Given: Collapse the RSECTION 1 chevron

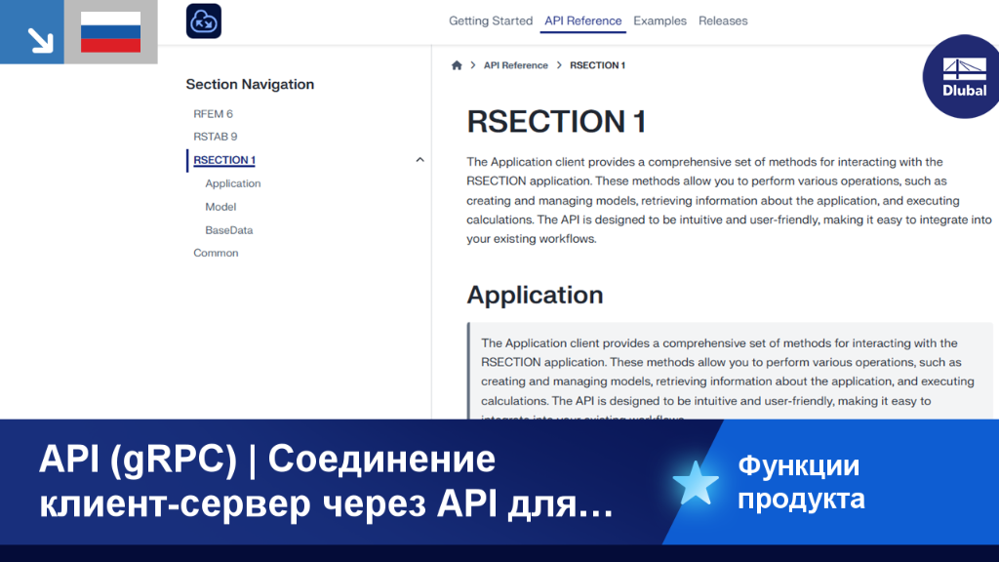Looking at the screenshot, I should point(420,160).
